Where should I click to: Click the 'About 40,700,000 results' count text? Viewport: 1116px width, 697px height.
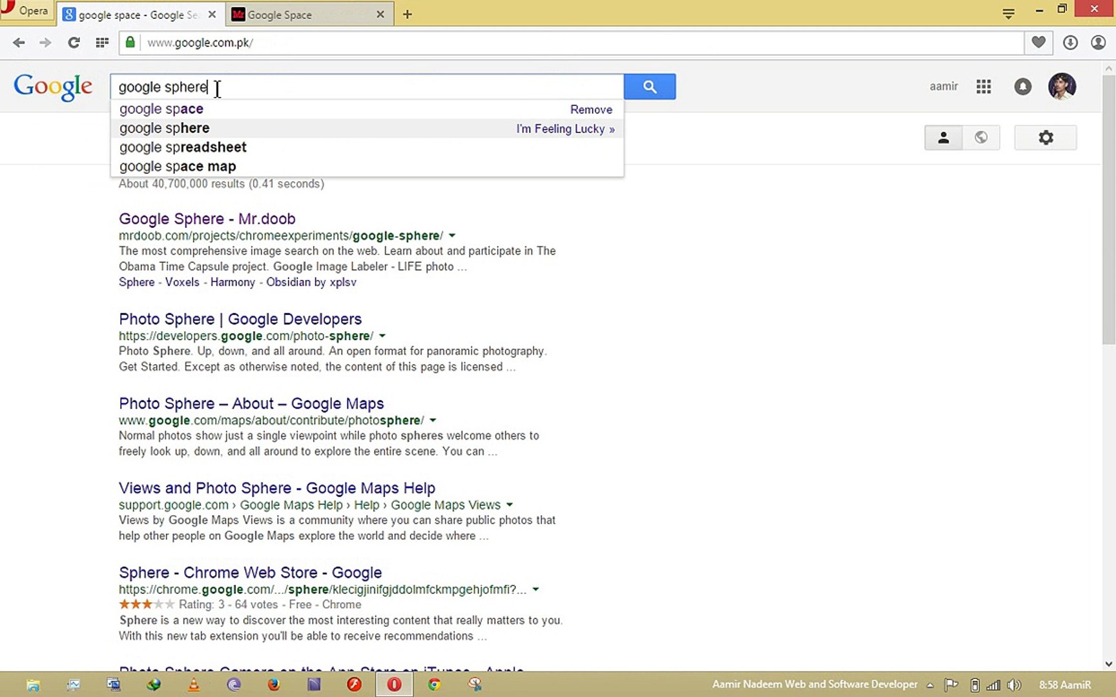pos(222,184)
